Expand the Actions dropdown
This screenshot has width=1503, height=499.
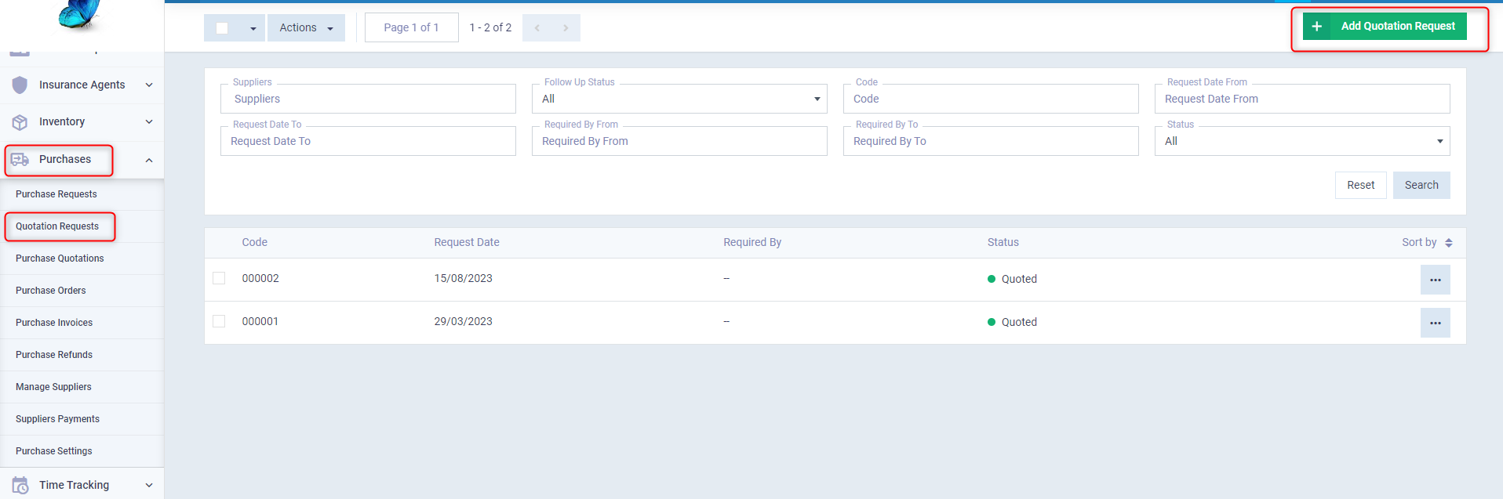(305, 28)
